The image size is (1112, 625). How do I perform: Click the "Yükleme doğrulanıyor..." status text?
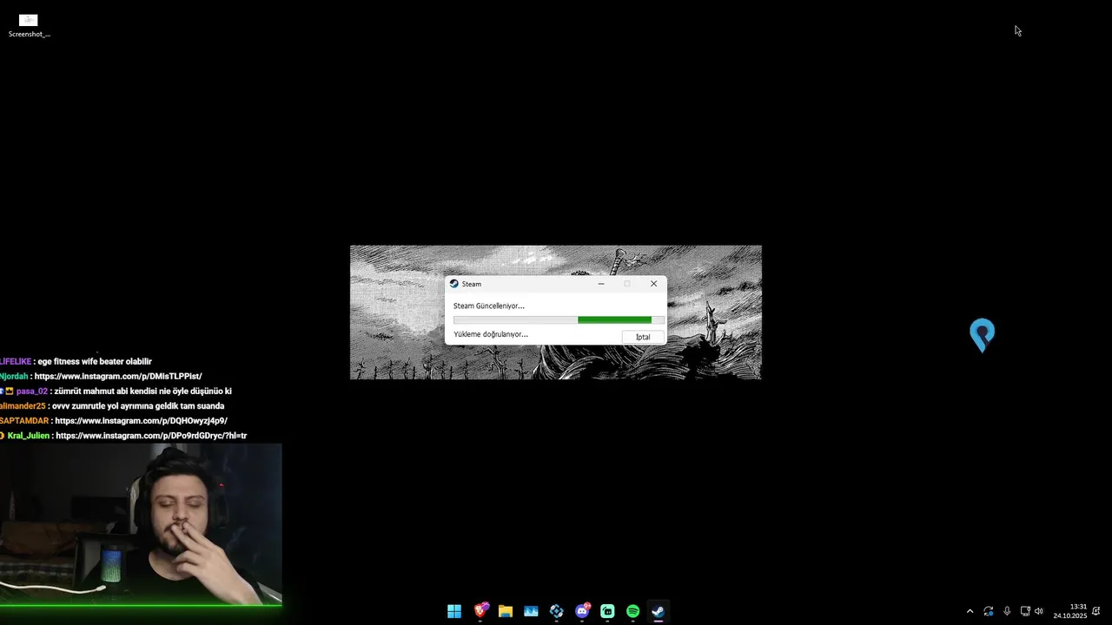(x=491, y=334)
